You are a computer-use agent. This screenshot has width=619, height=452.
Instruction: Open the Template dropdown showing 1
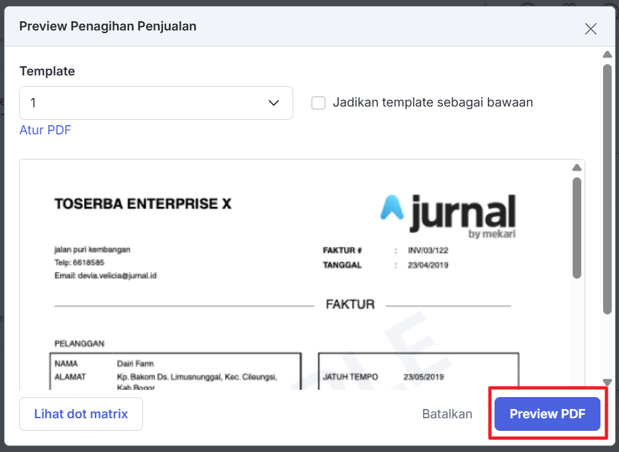point(156,103)
